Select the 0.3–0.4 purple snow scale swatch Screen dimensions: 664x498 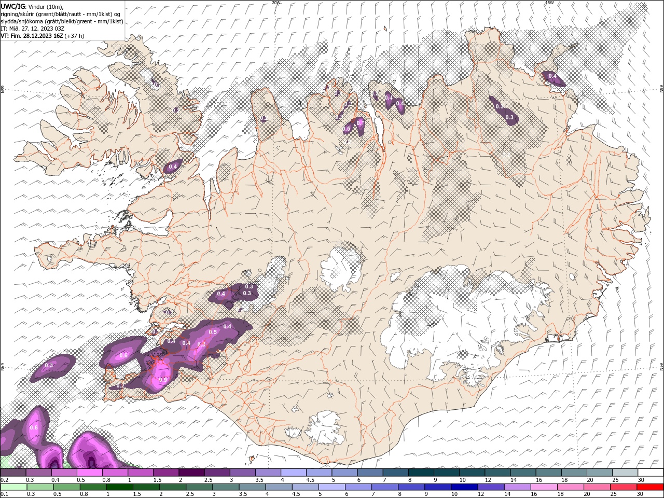[x=39, y=473]
